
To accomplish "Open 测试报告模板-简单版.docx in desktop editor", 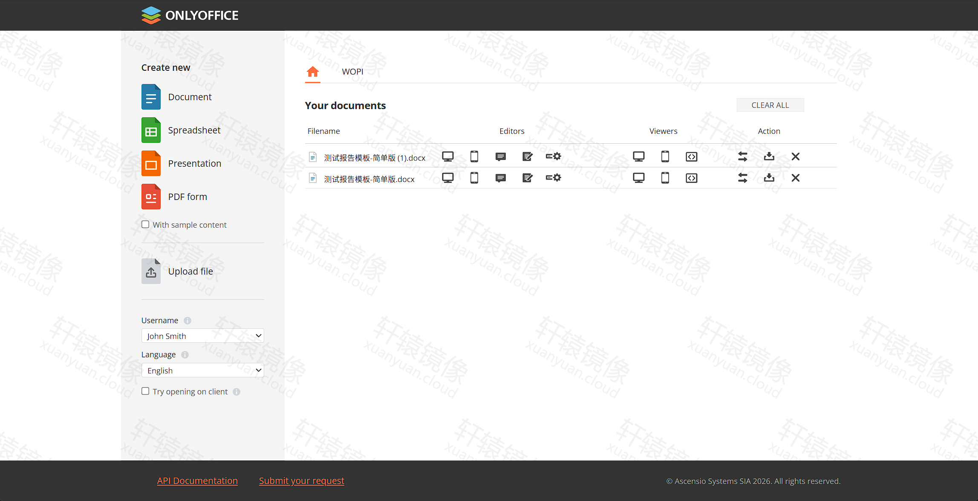I will coord(448,178).
